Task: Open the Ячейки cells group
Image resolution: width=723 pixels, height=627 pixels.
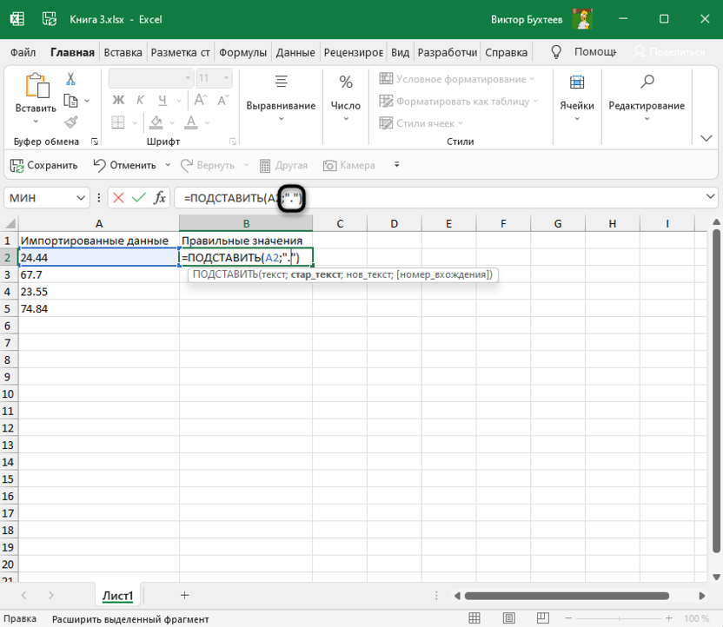Action: coord(576,100)
